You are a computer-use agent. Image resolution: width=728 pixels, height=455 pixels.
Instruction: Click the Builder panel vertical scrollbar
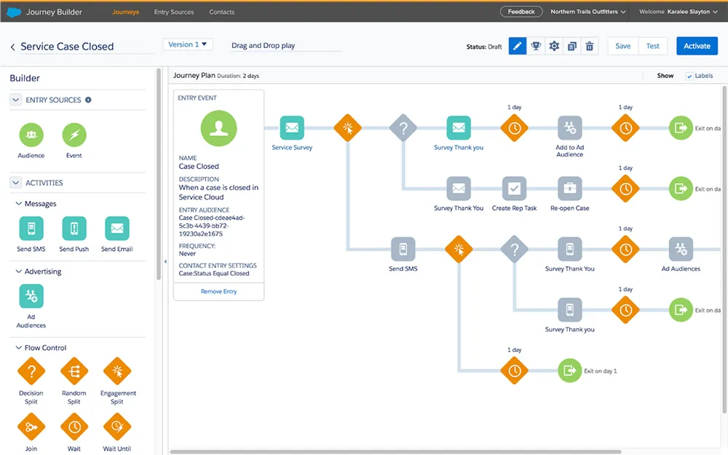click(x=159, y=174)
